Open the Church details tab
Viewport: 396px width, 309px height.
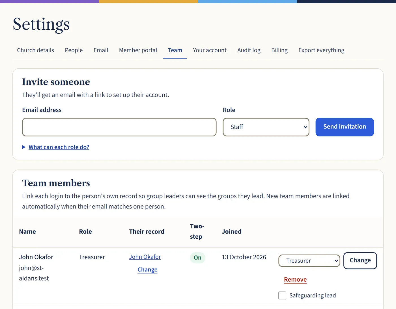click(35, 50)
